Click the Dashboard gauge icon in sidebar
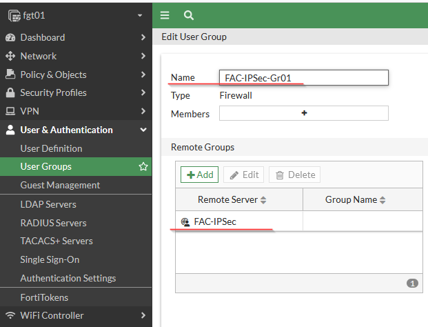The image size is (428, 327). [x=10, y=37]
